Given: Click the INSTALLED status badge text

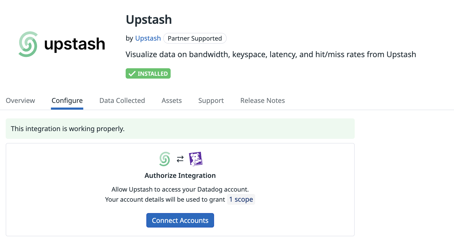Looking at the screenshot, I should 153,74.
